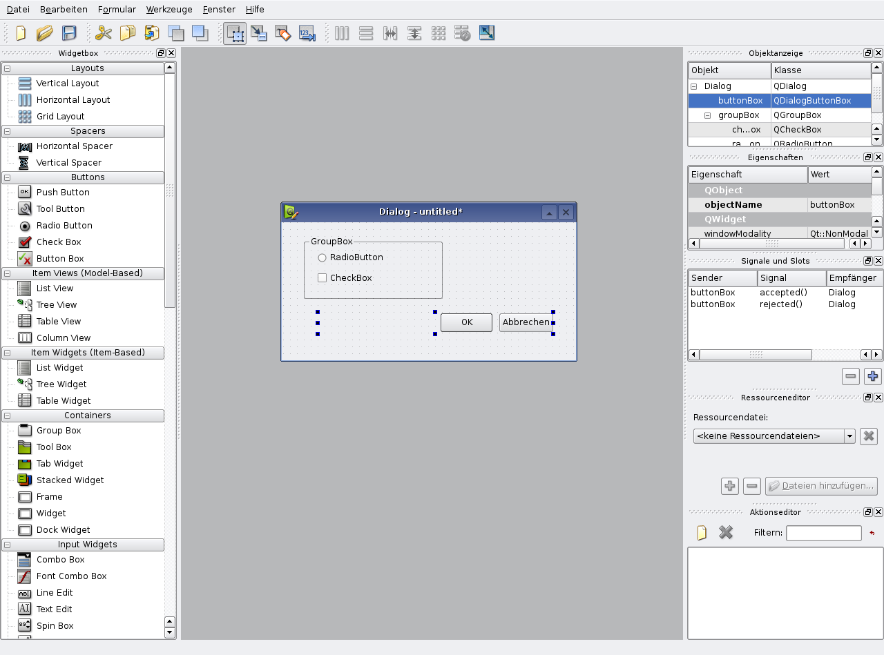Click the Save form toolbar icon
The height and width of the screenshot is (655, 884).
pyautogui.click(x=69, y=33)
